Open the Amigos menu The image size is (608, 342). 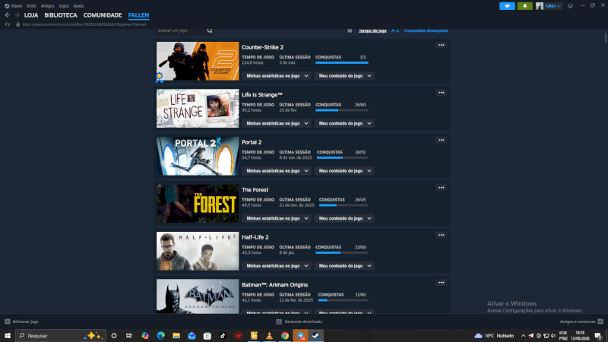[47, 6]
